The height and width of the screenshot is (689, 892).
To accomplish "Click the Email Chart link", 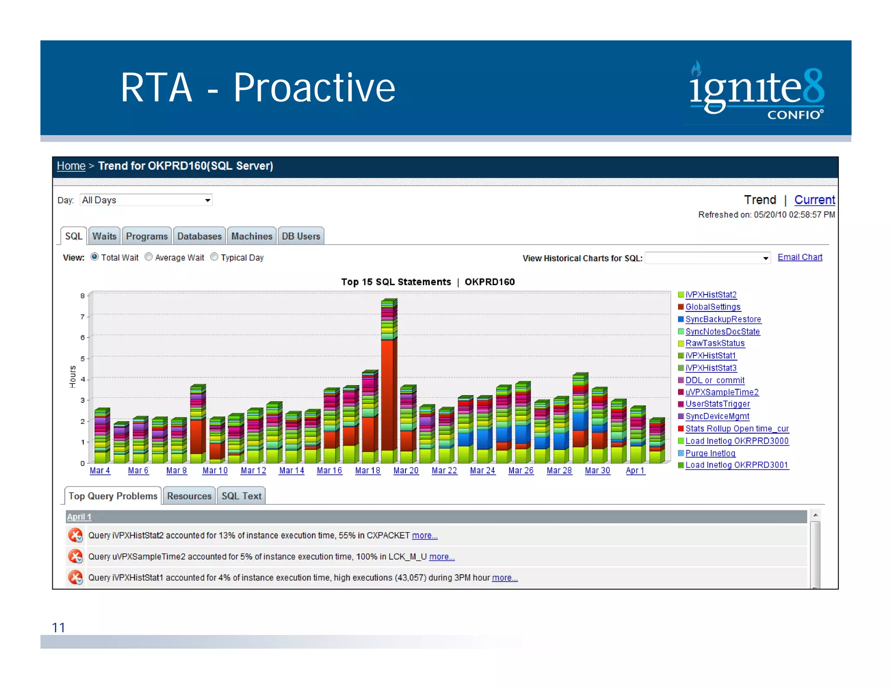I will 800,257.
